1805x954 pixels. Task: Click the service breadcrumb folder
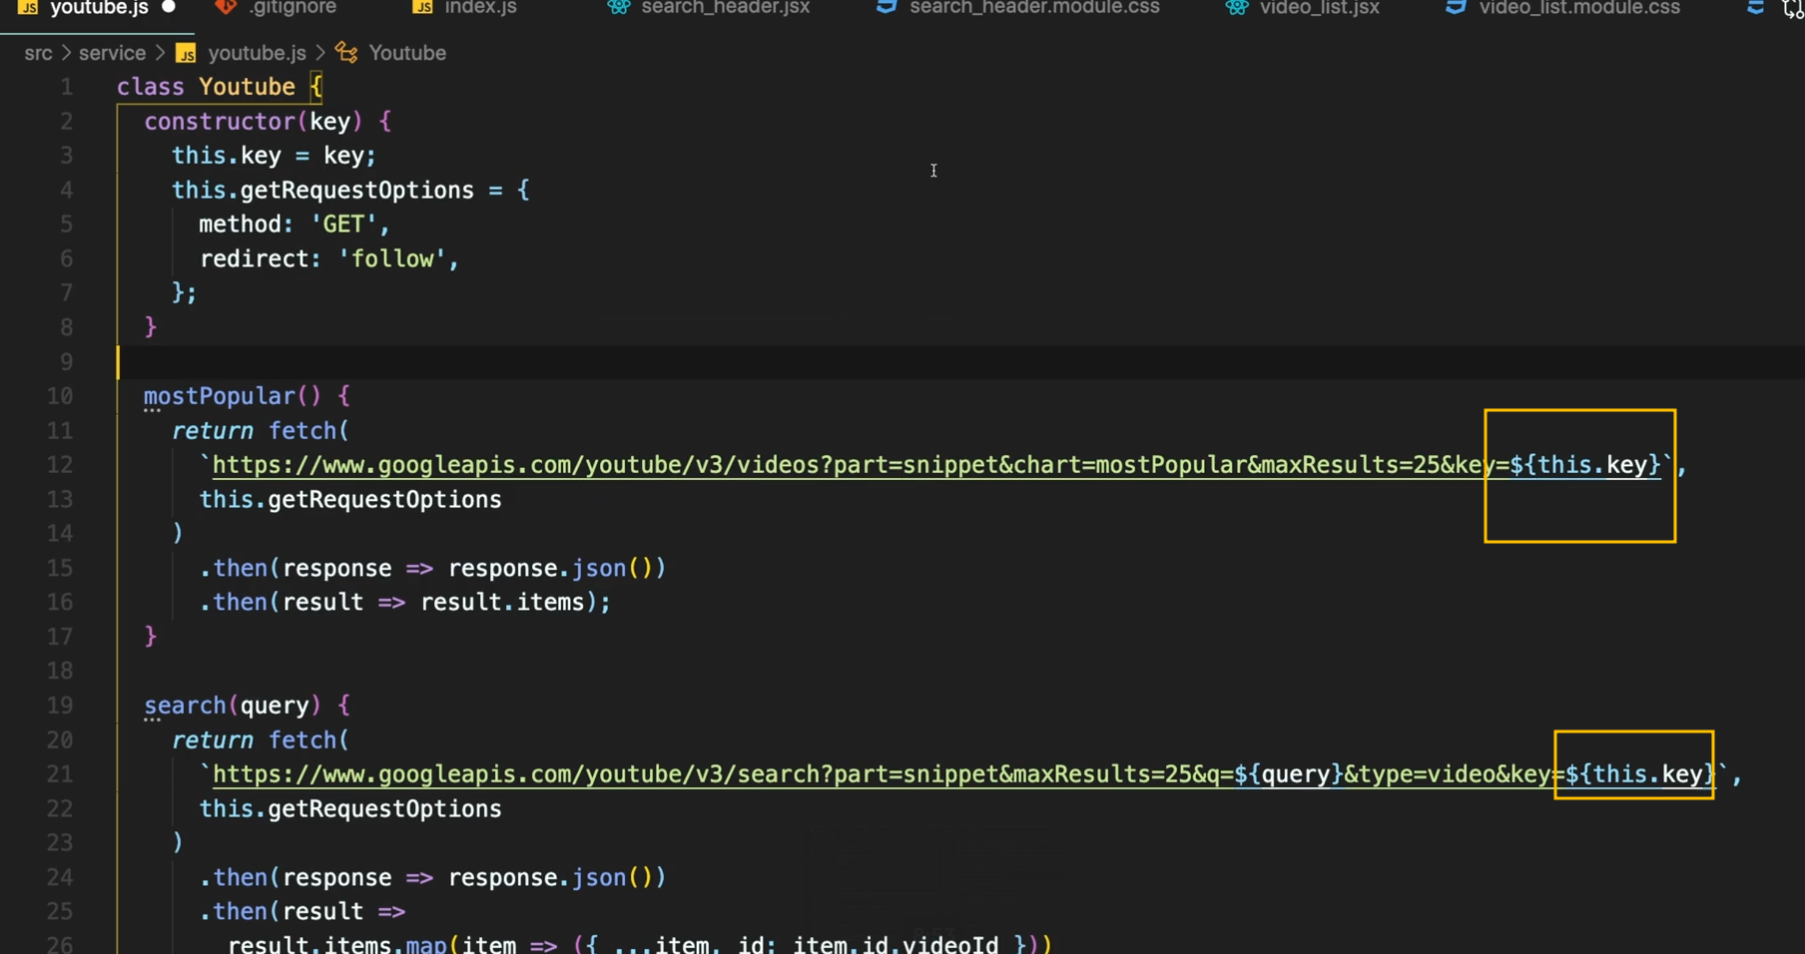[112, 53]
